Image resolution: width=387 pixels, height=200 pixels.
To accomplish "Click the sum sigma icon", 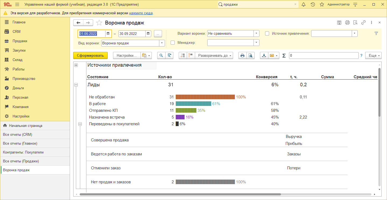I will 284,56.
